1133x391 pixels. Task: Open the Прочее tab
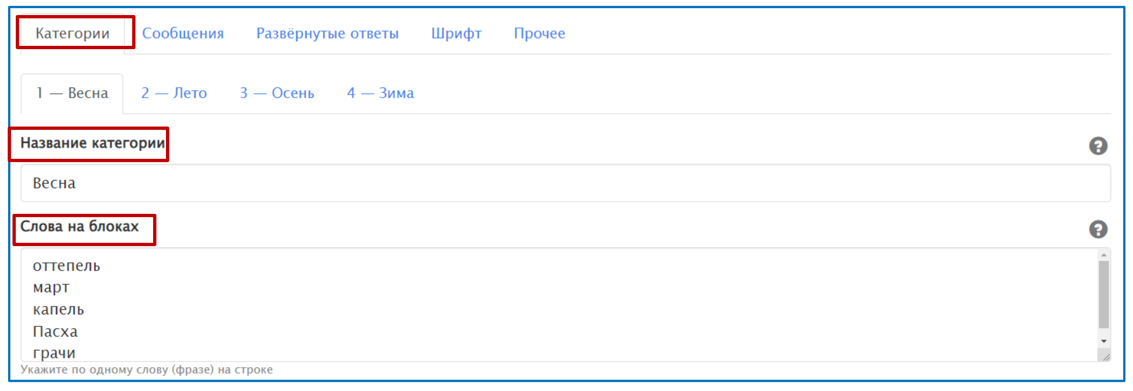click(x=539, y=33)
